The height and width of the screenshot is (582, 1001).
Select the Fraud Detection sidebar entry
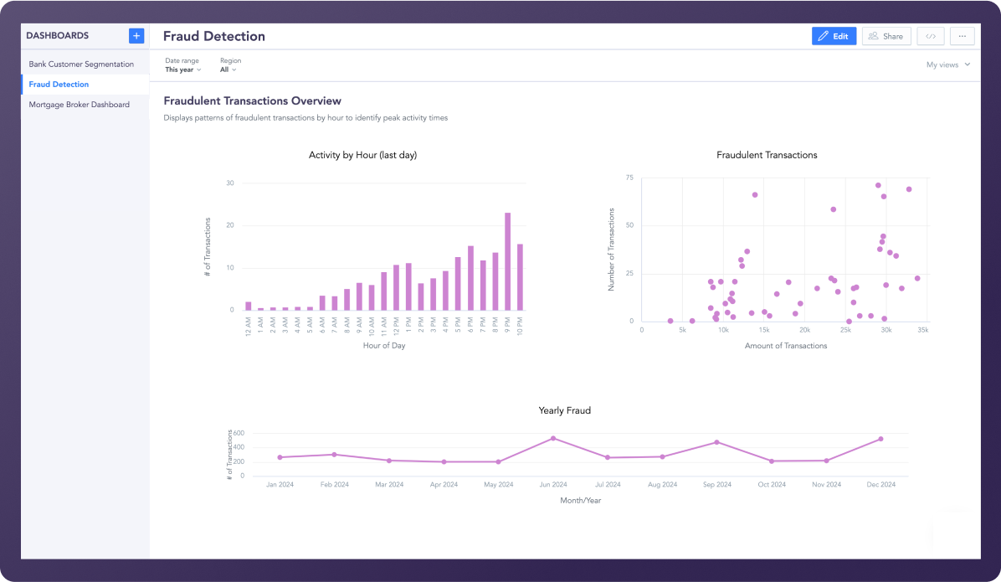(x=59, y=84)
